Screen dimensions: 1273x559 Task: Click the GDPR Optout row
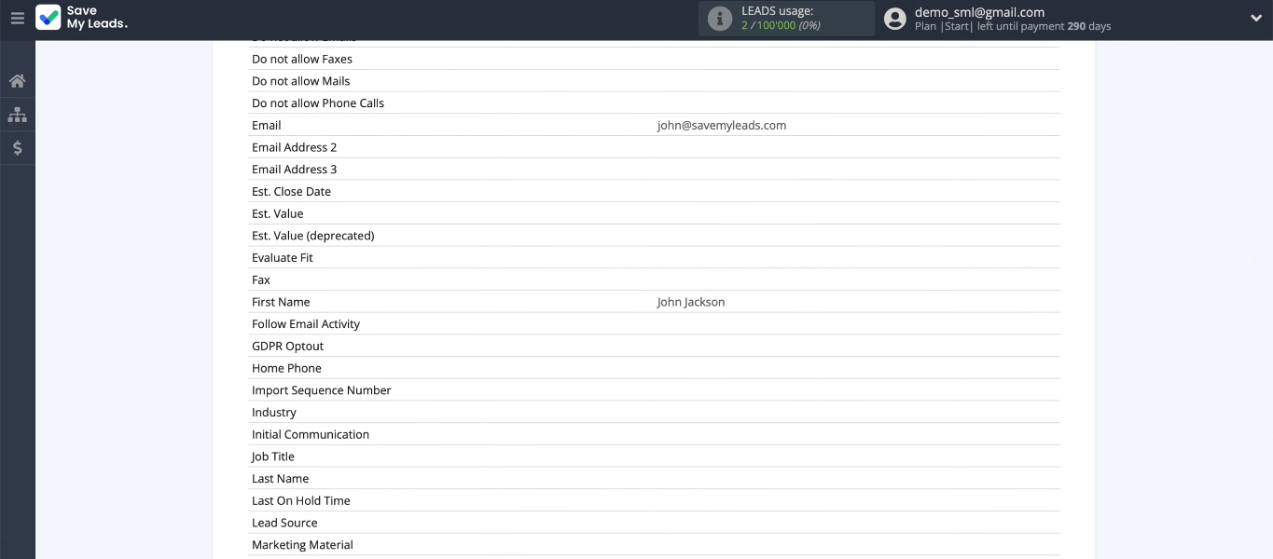[653, 346]
